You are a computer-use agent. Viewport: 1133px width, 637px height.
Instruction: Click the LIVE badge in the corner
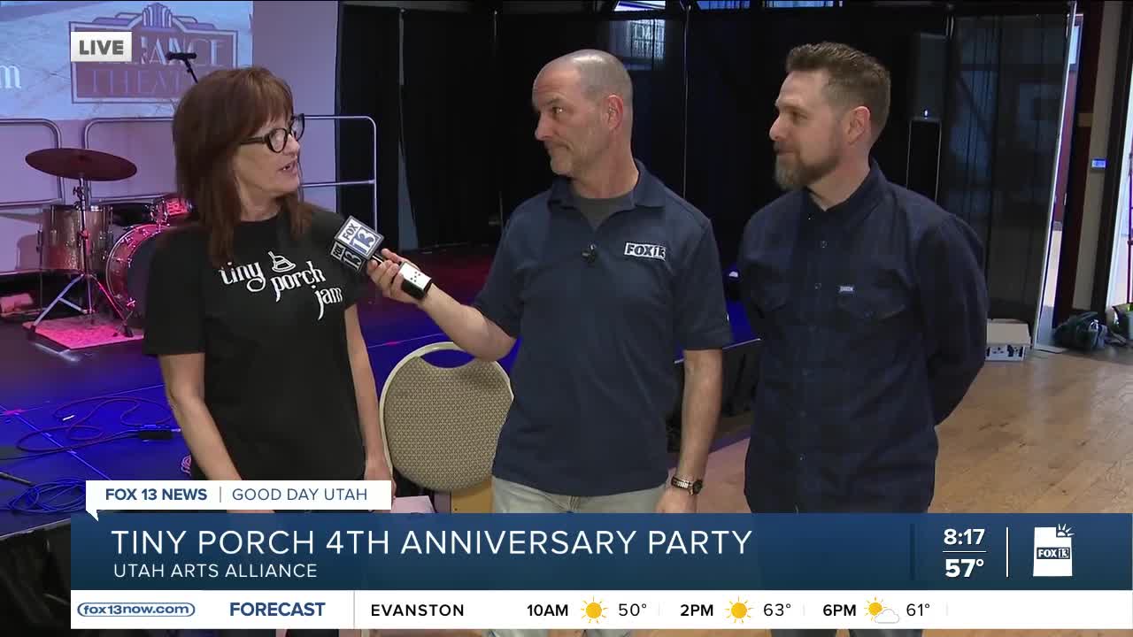(x=101, y=47)
